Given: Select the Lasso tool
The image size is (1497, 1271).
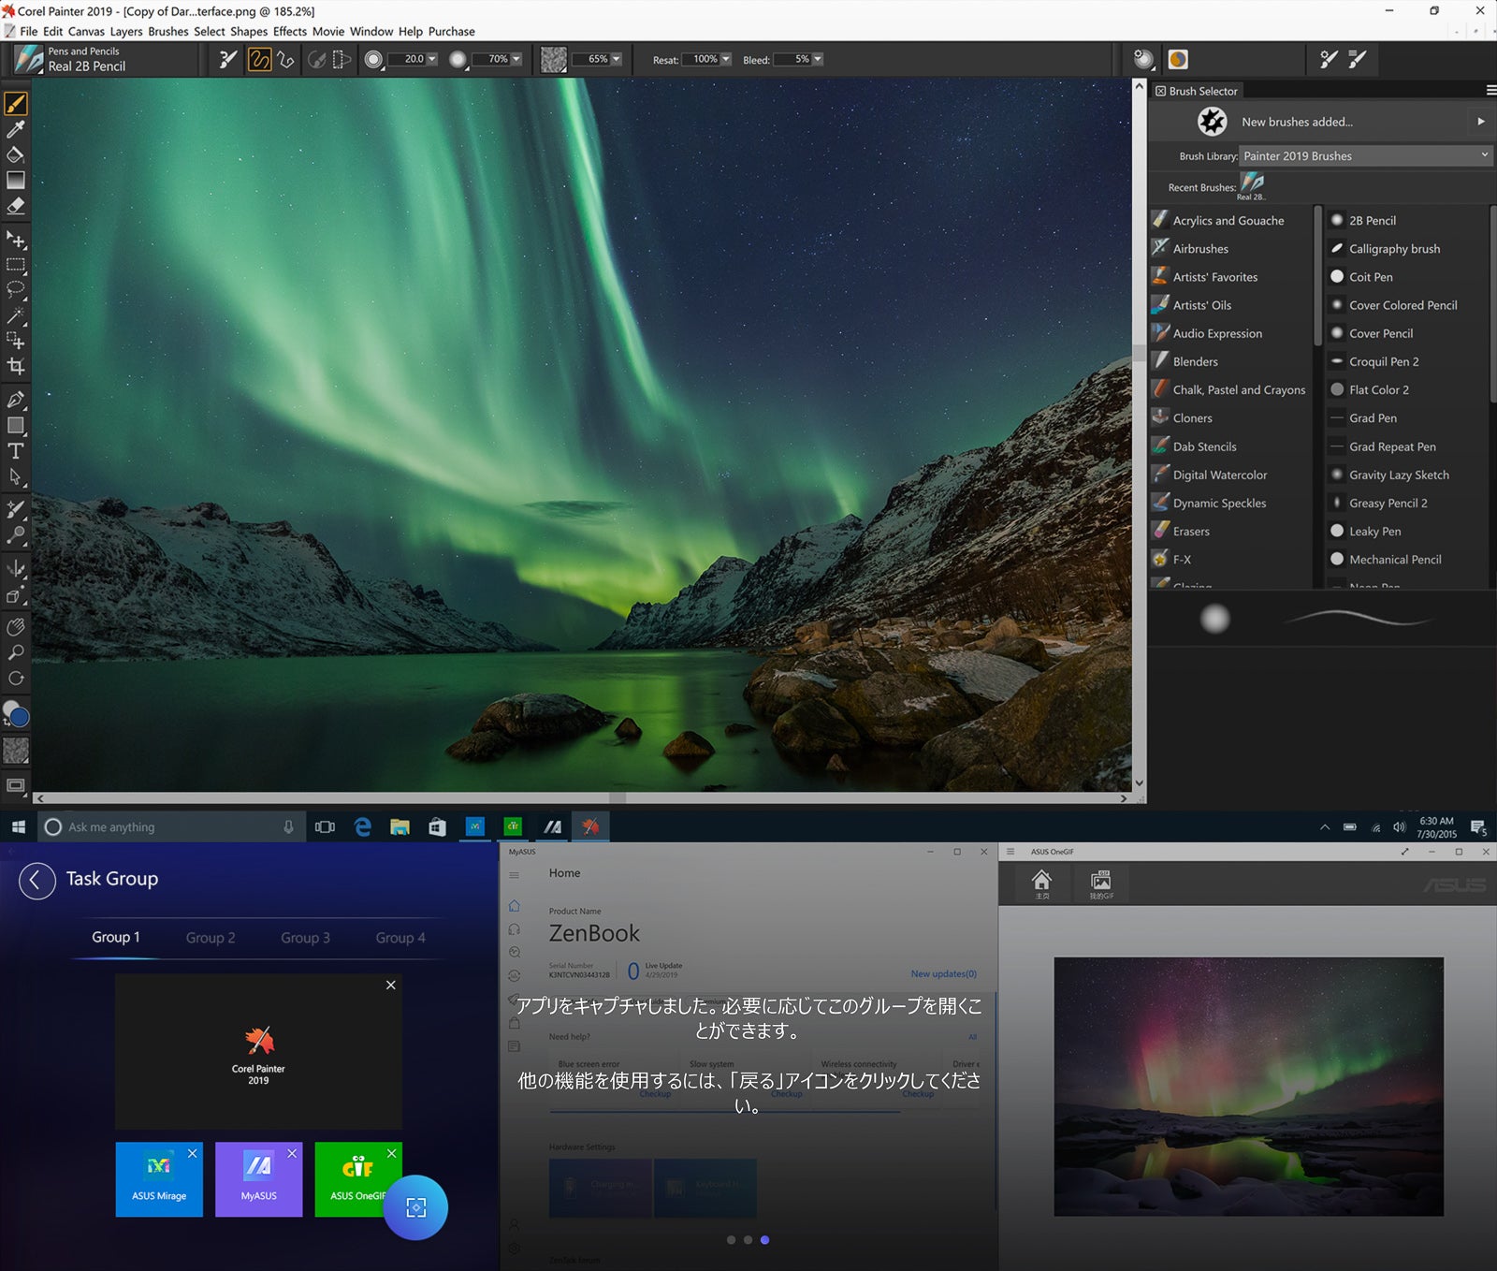Looking at the screenshot, I should point(16,289).
